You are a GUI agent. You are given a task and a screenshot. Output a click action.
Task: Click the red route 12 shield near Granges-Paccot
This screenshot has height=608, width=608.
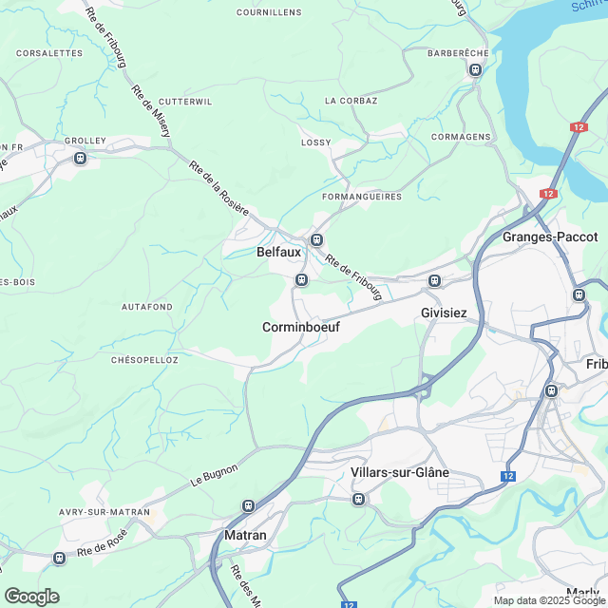[548, 194]
